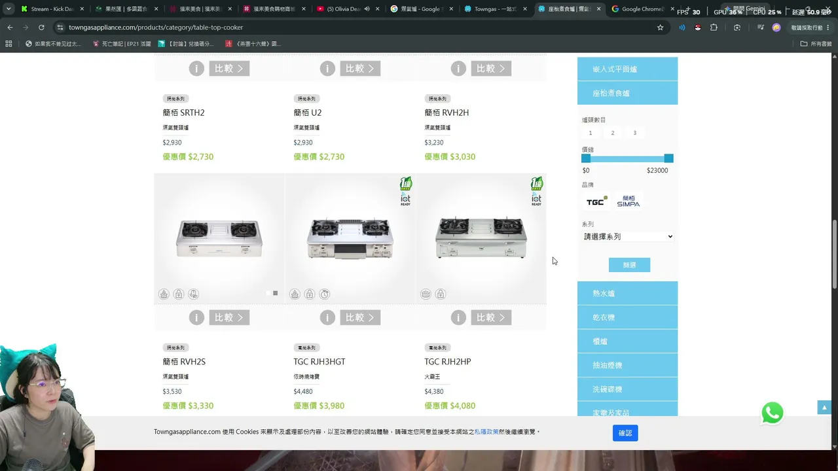Screen dimensions: 838x471
Task: Expand the 櫃爐 category
Action: [627, 341]
